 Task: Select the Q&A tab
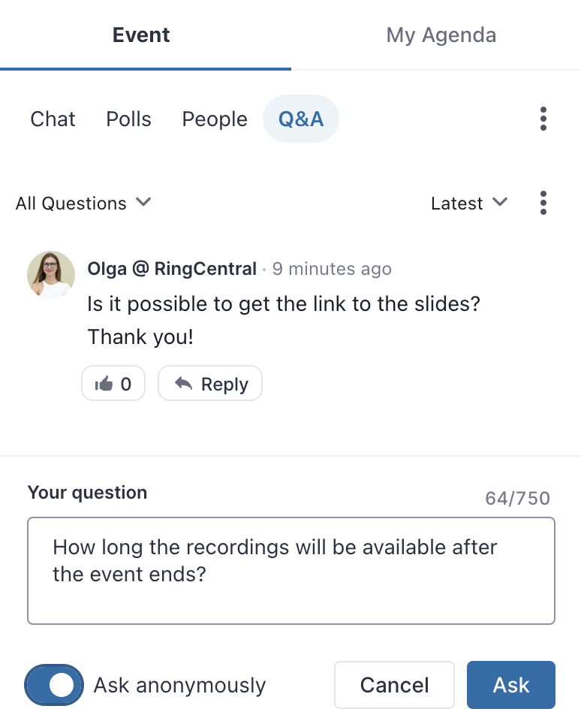pyautogui.click(x=301, y=119)
